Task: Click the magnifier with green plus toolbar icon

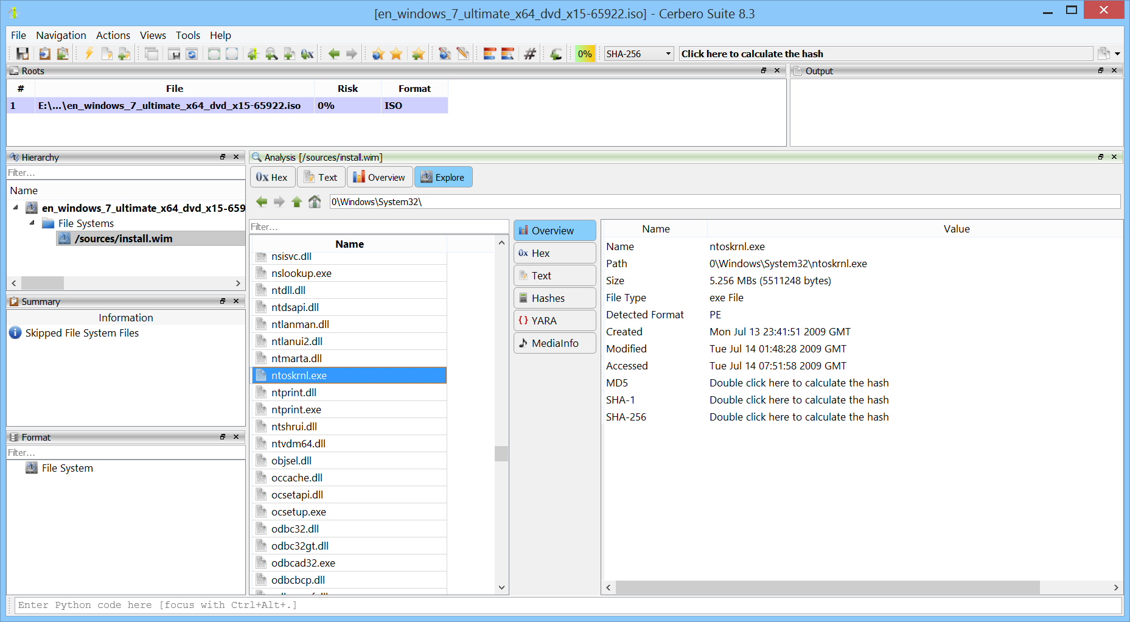Action: tap(271, 54)
